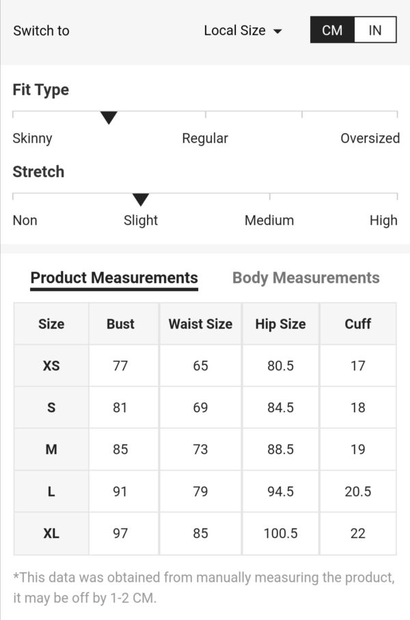Click the High stretch label
Screen dimensions: 410x620
pos(383,220)
